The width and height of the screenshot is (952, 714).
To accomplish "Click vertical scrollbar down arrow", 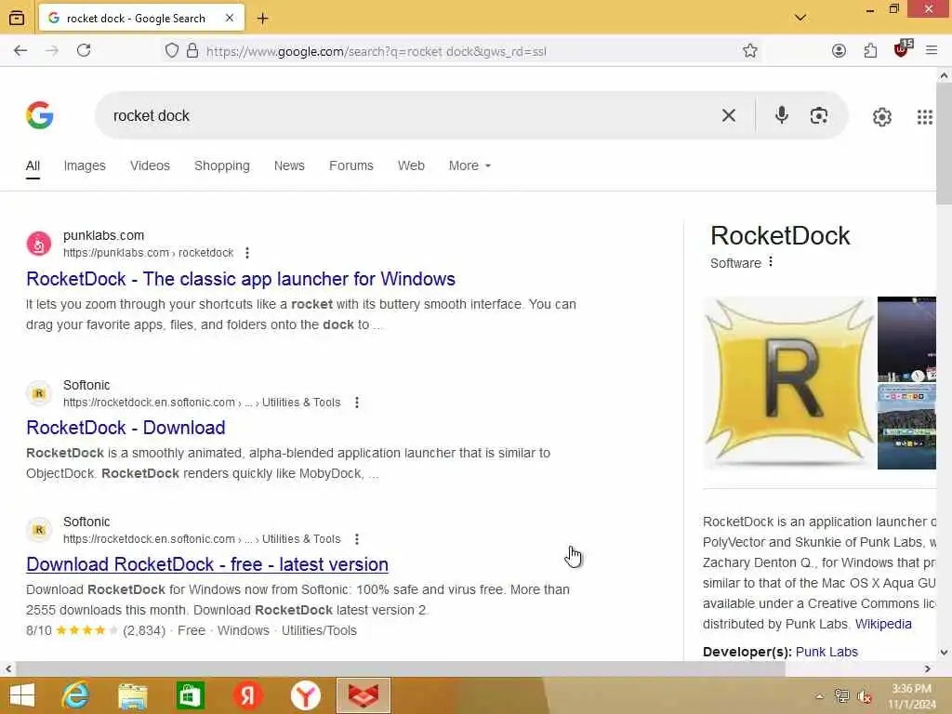I will click(x=944, y=653).
